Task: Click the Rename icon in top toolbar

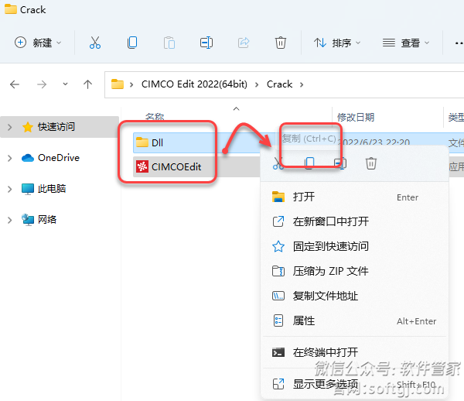Action: 206,43
